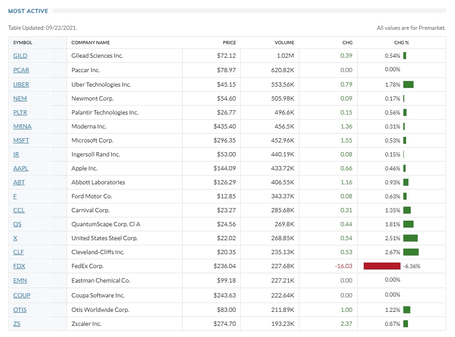Viewport: 455px width, 337px height.
Task: Click the ZS symbol link
Action: tap(17, 324)
